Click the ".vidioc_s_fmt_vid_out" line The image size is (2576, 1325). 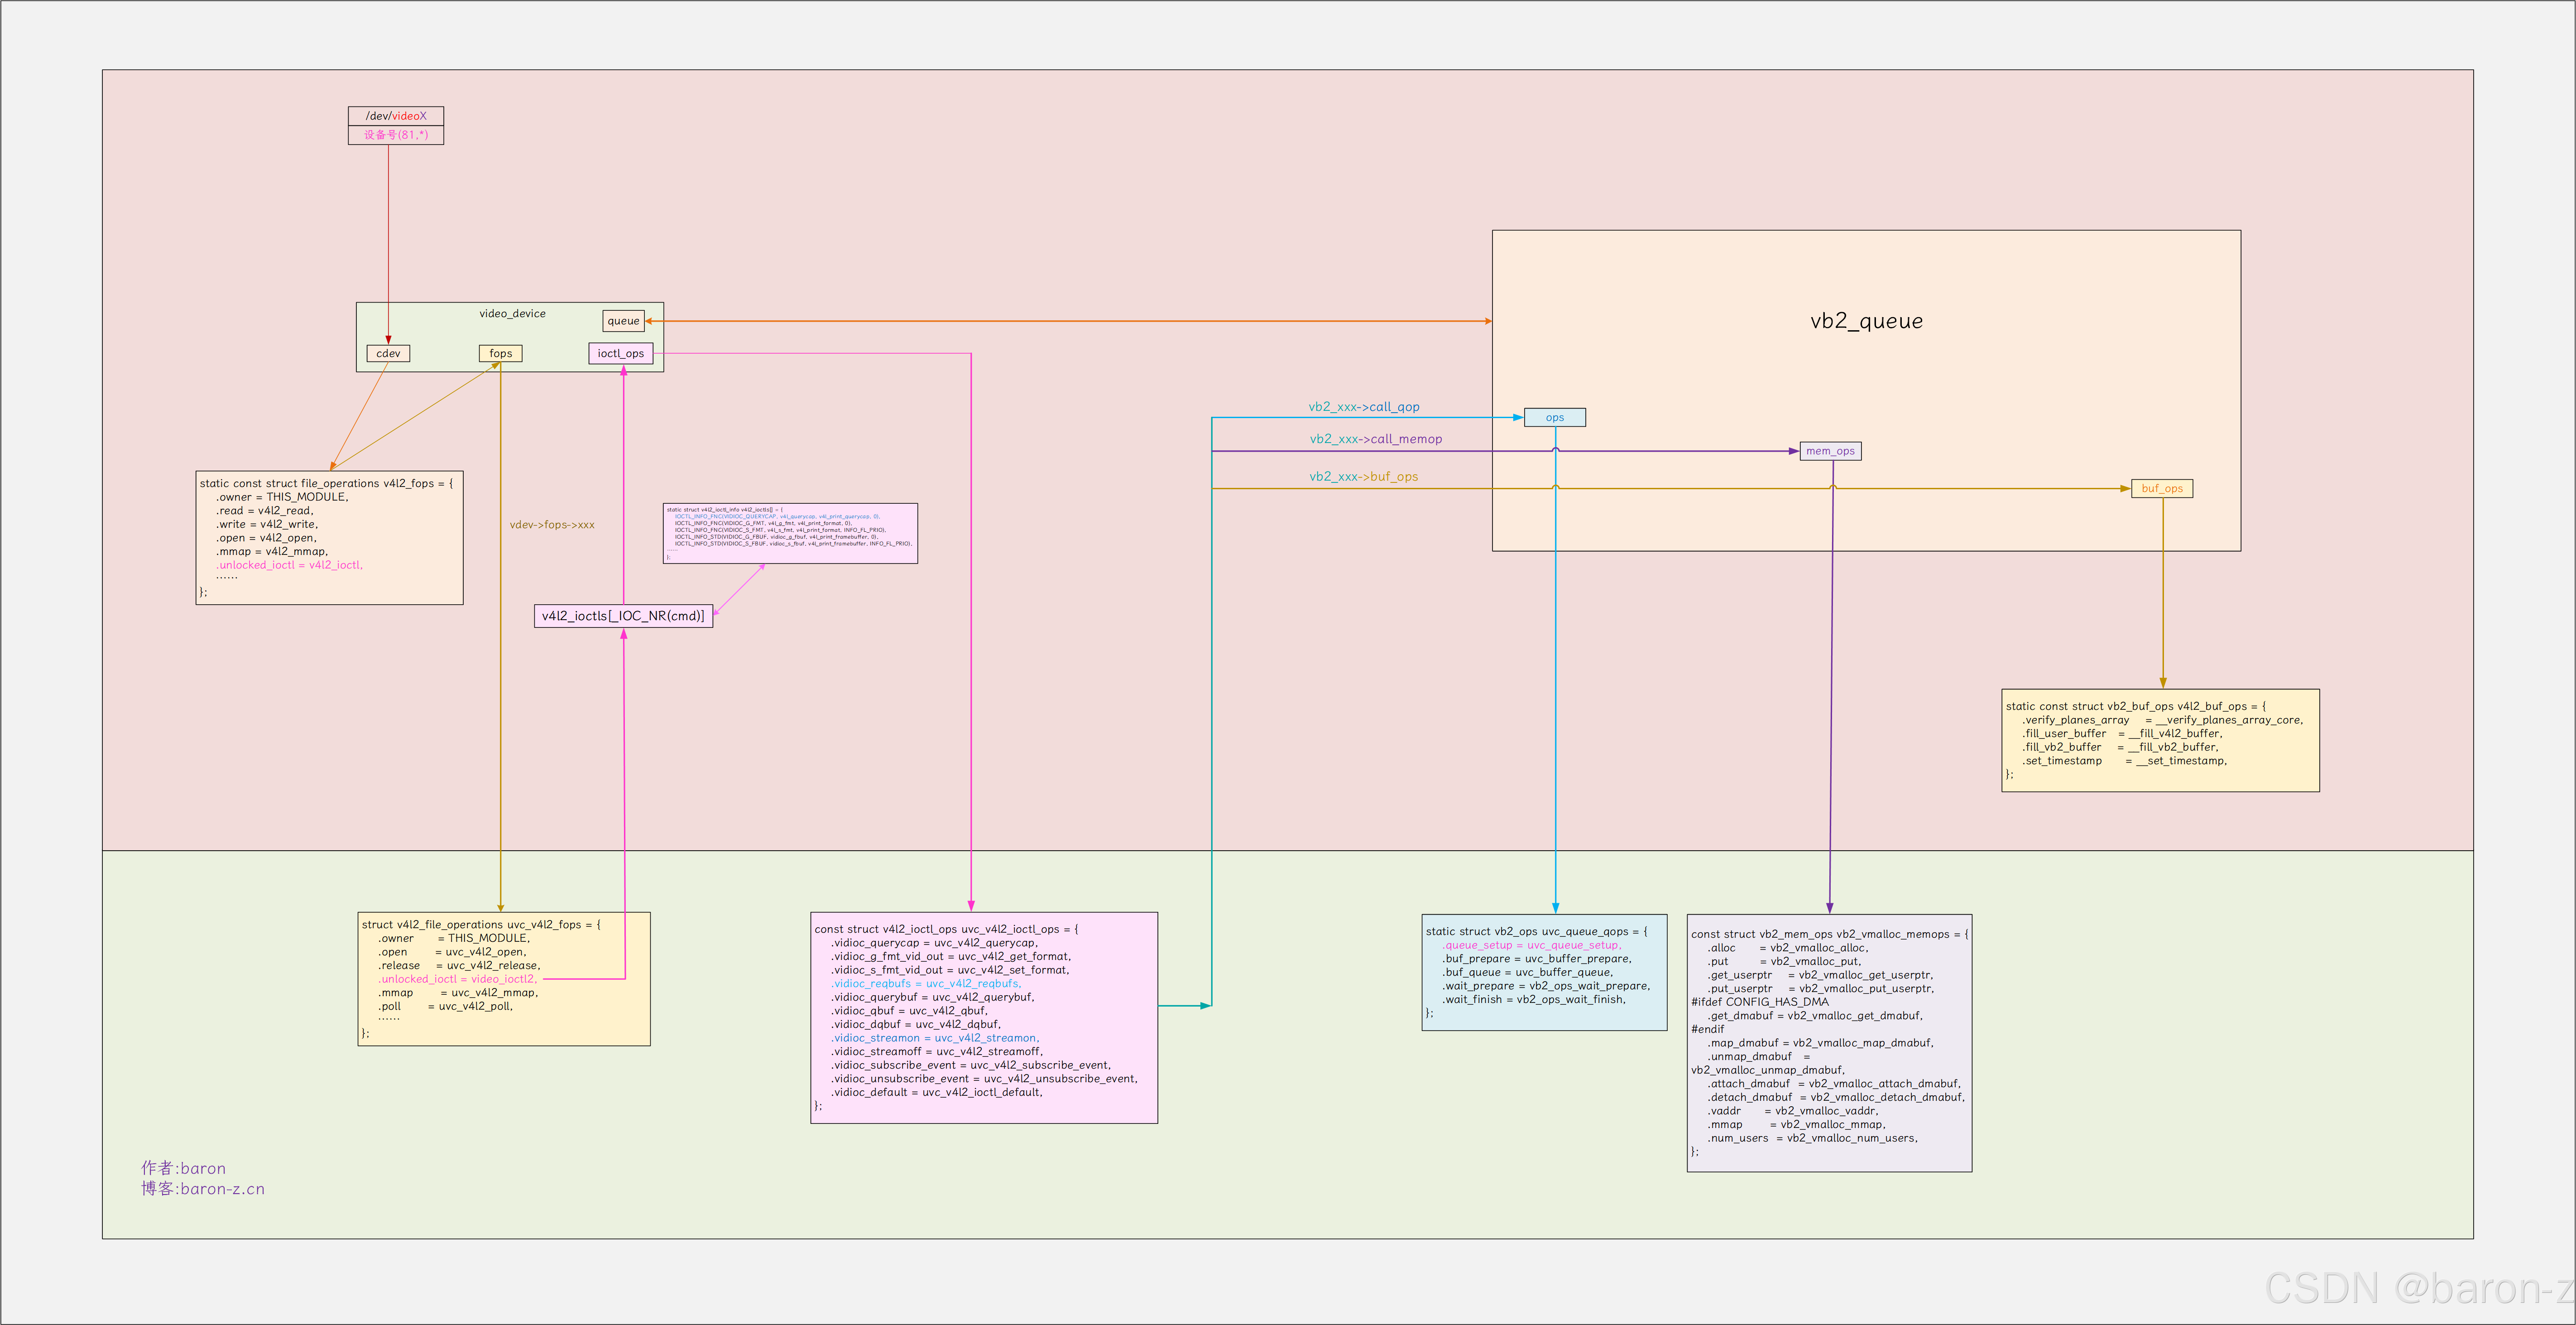click(x=950, y=970)
